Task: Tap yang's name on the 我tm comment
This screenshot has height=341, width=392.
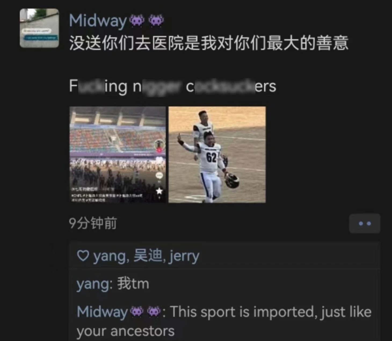Action: coord(93,284)
